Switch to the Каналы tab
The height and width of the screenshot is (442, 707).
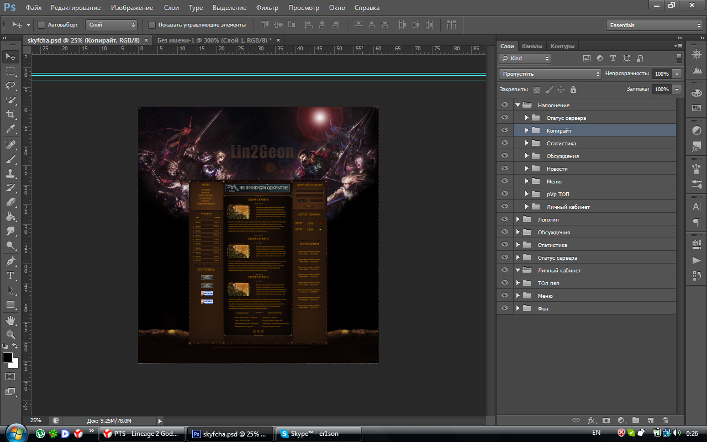(532, 46)
